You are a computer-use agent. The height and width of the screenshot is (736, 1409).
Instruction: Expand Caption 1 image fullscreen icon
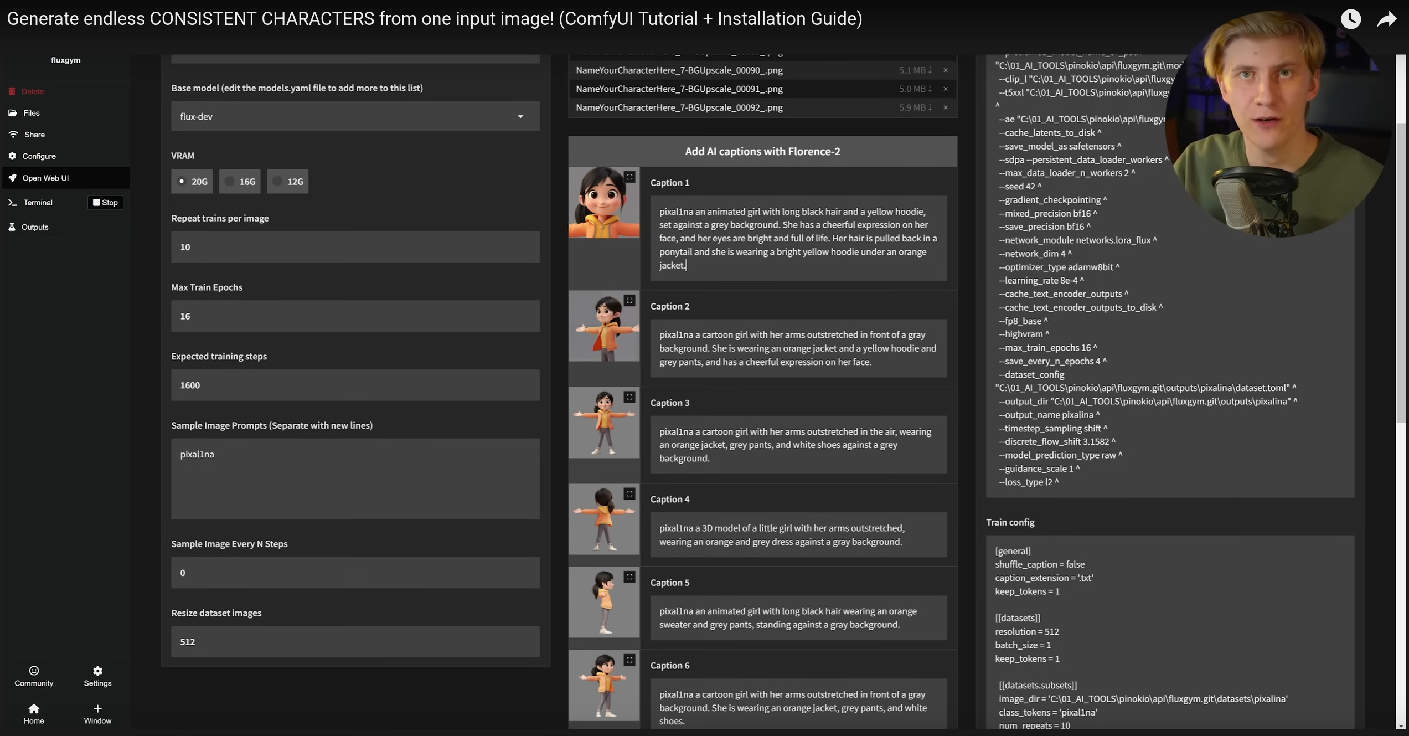pyautogui.click(x=629, y=177)
